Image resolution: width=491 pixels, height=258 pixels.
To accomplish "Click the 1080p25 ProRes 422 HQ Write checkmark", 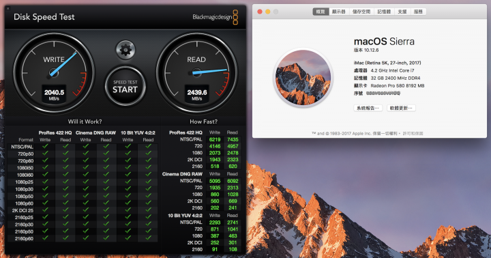I will pos(45,182).
